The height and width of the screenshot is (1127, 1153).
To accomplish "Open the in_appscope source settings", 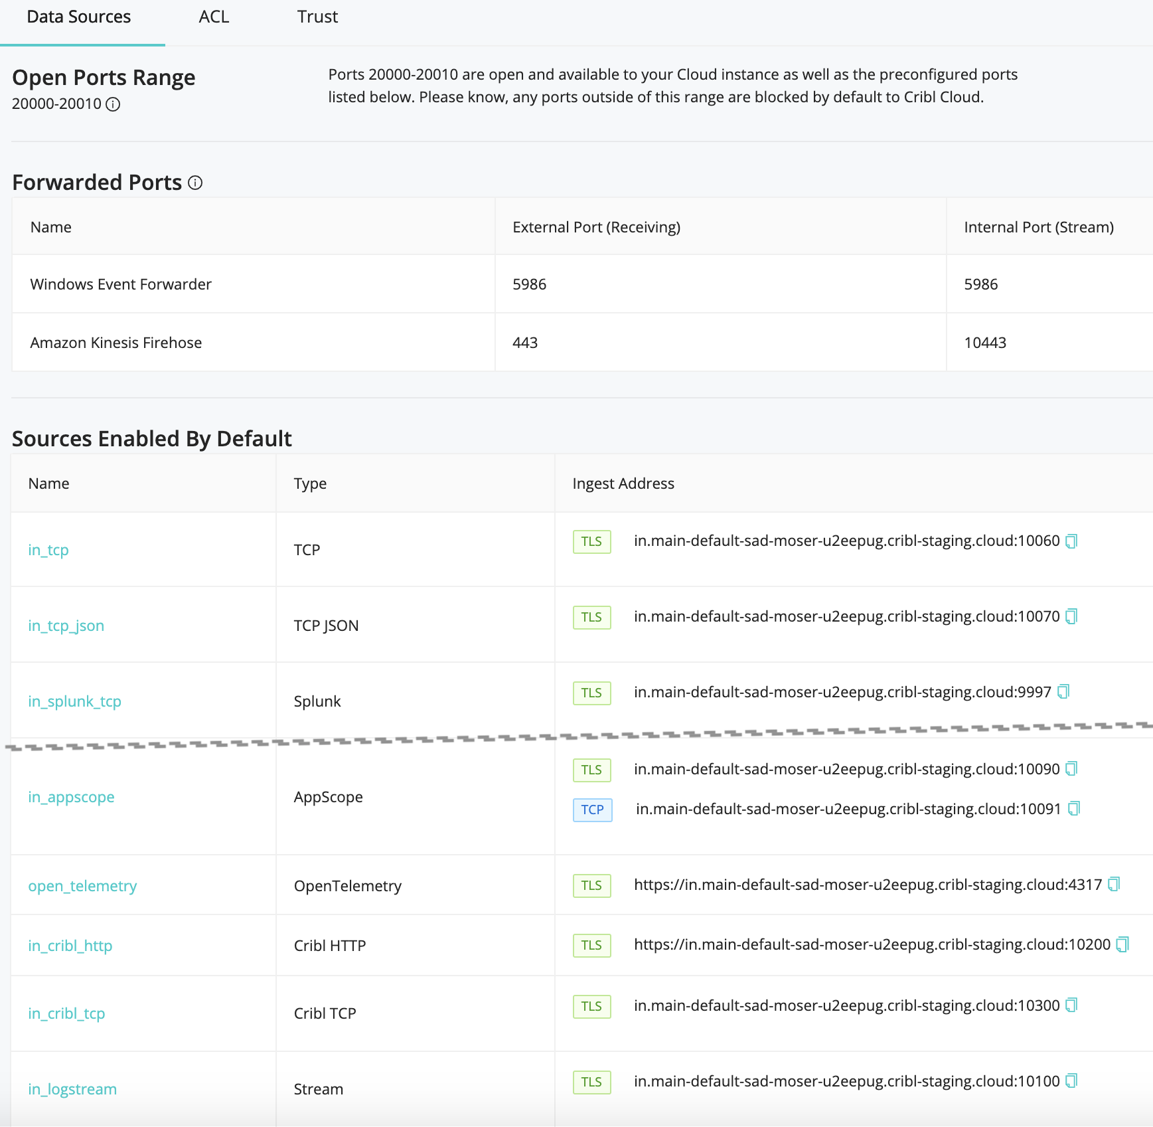I will coord(71,797).
